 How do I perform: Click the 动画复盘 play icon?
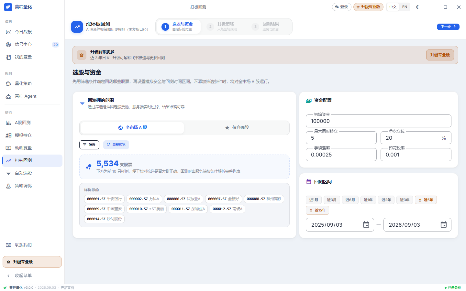pos(8,148)
